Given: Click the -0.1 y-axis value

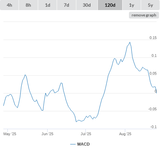Looking at the screenshot, I should click(153, 127).
